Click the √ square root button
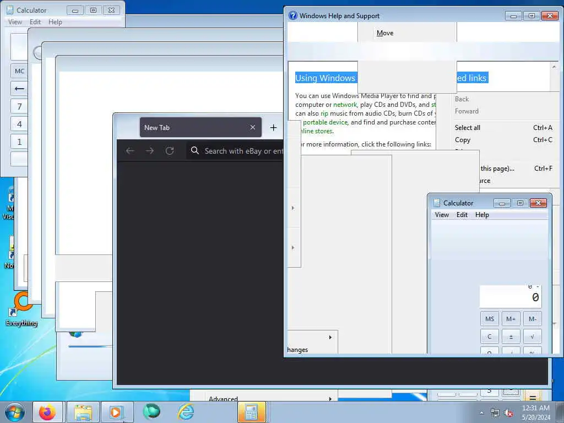 click(533, 337)
